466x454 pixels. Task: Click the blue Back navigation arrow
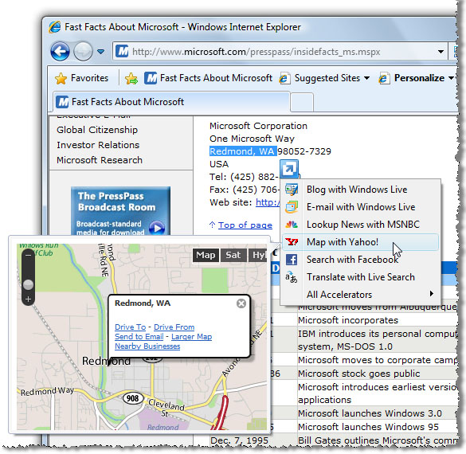click(x=61, y=52)
